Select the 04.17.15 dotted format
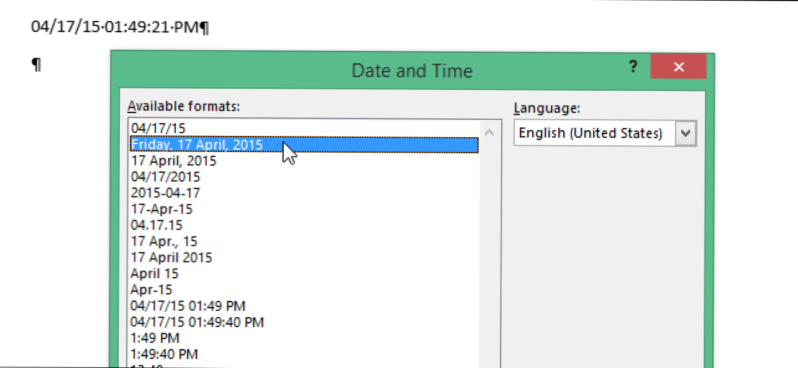The height and width of the screenshot is (368, 798). click(x=156, y=225)
